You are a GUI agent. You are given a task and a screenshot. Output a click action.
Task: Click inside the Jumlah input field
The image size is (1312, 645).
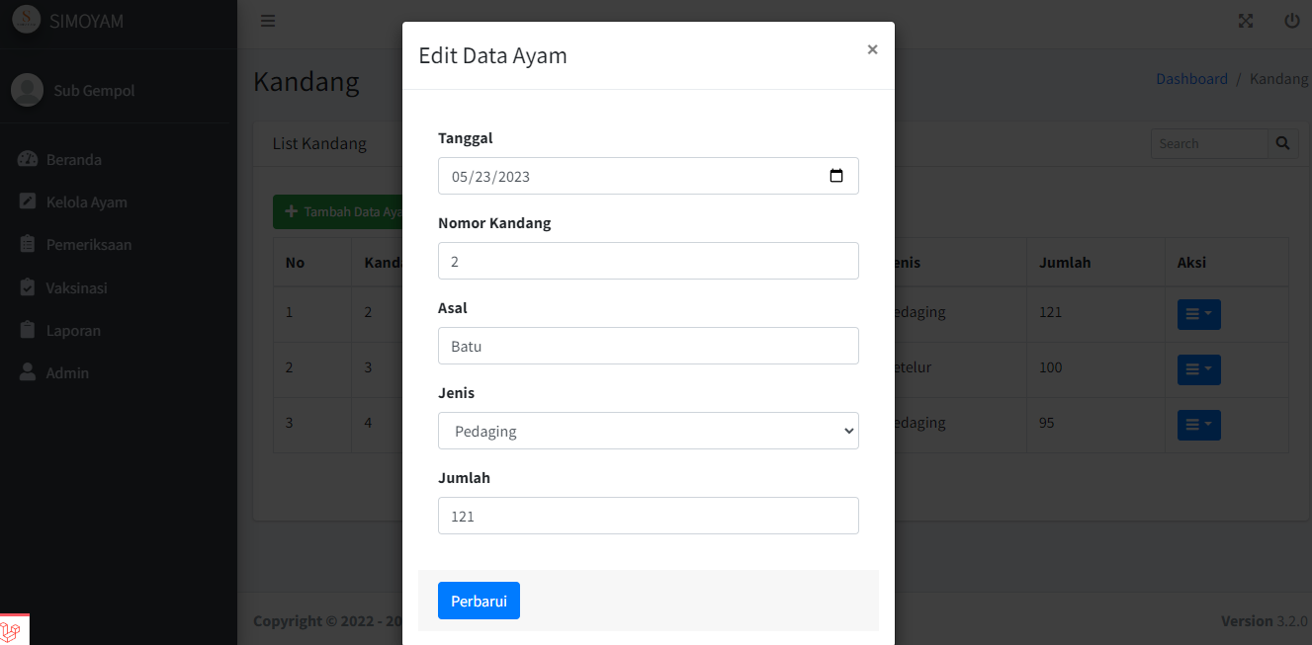pos(648,516)
